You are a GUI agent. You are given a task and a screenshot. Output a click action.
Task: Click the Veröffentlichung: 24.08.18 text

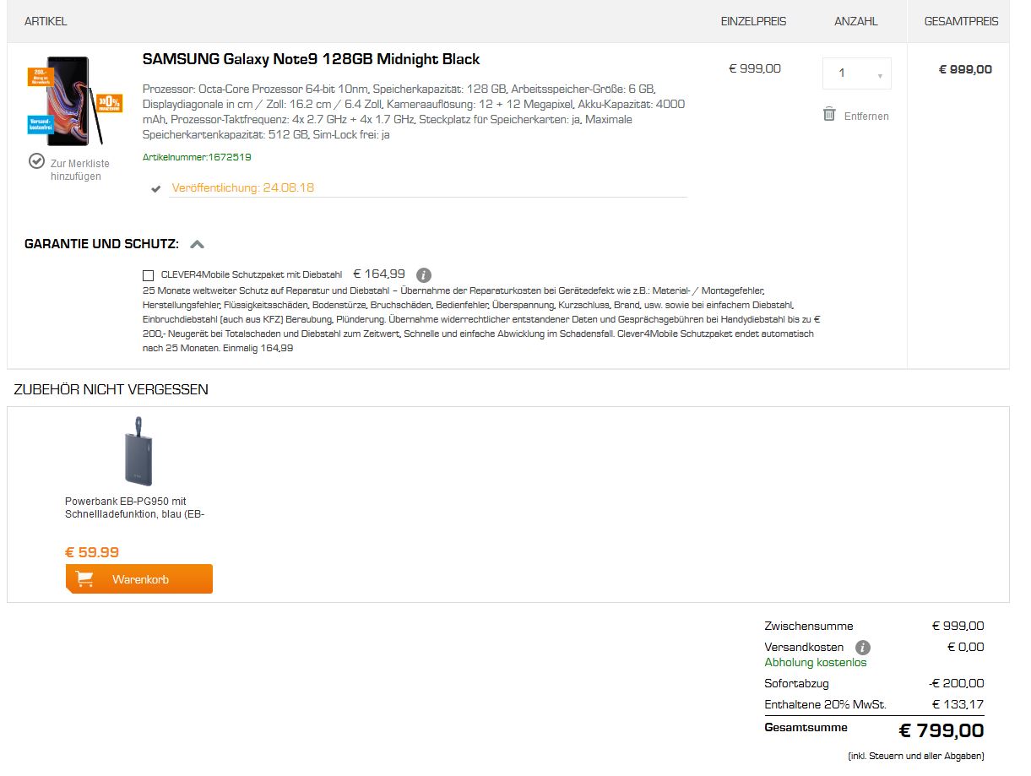click(x=242, y=187)
